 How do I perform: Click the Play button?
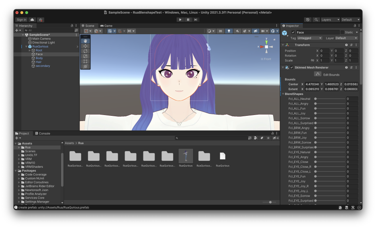tap(180, 20)
